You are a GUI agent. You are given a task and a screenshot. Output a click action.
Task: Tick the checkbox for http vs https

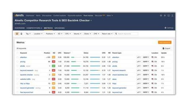click(x=17, y=83)
